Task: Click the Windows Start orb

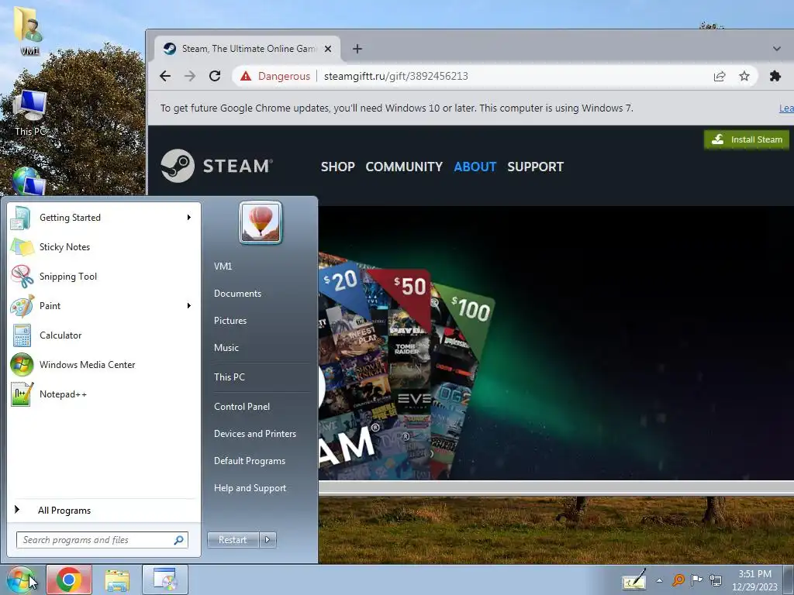Action: pos(21,580)
